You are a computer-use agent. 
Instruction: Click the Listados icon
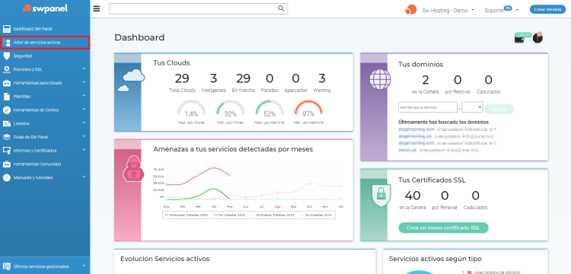(x=7, y=123)
